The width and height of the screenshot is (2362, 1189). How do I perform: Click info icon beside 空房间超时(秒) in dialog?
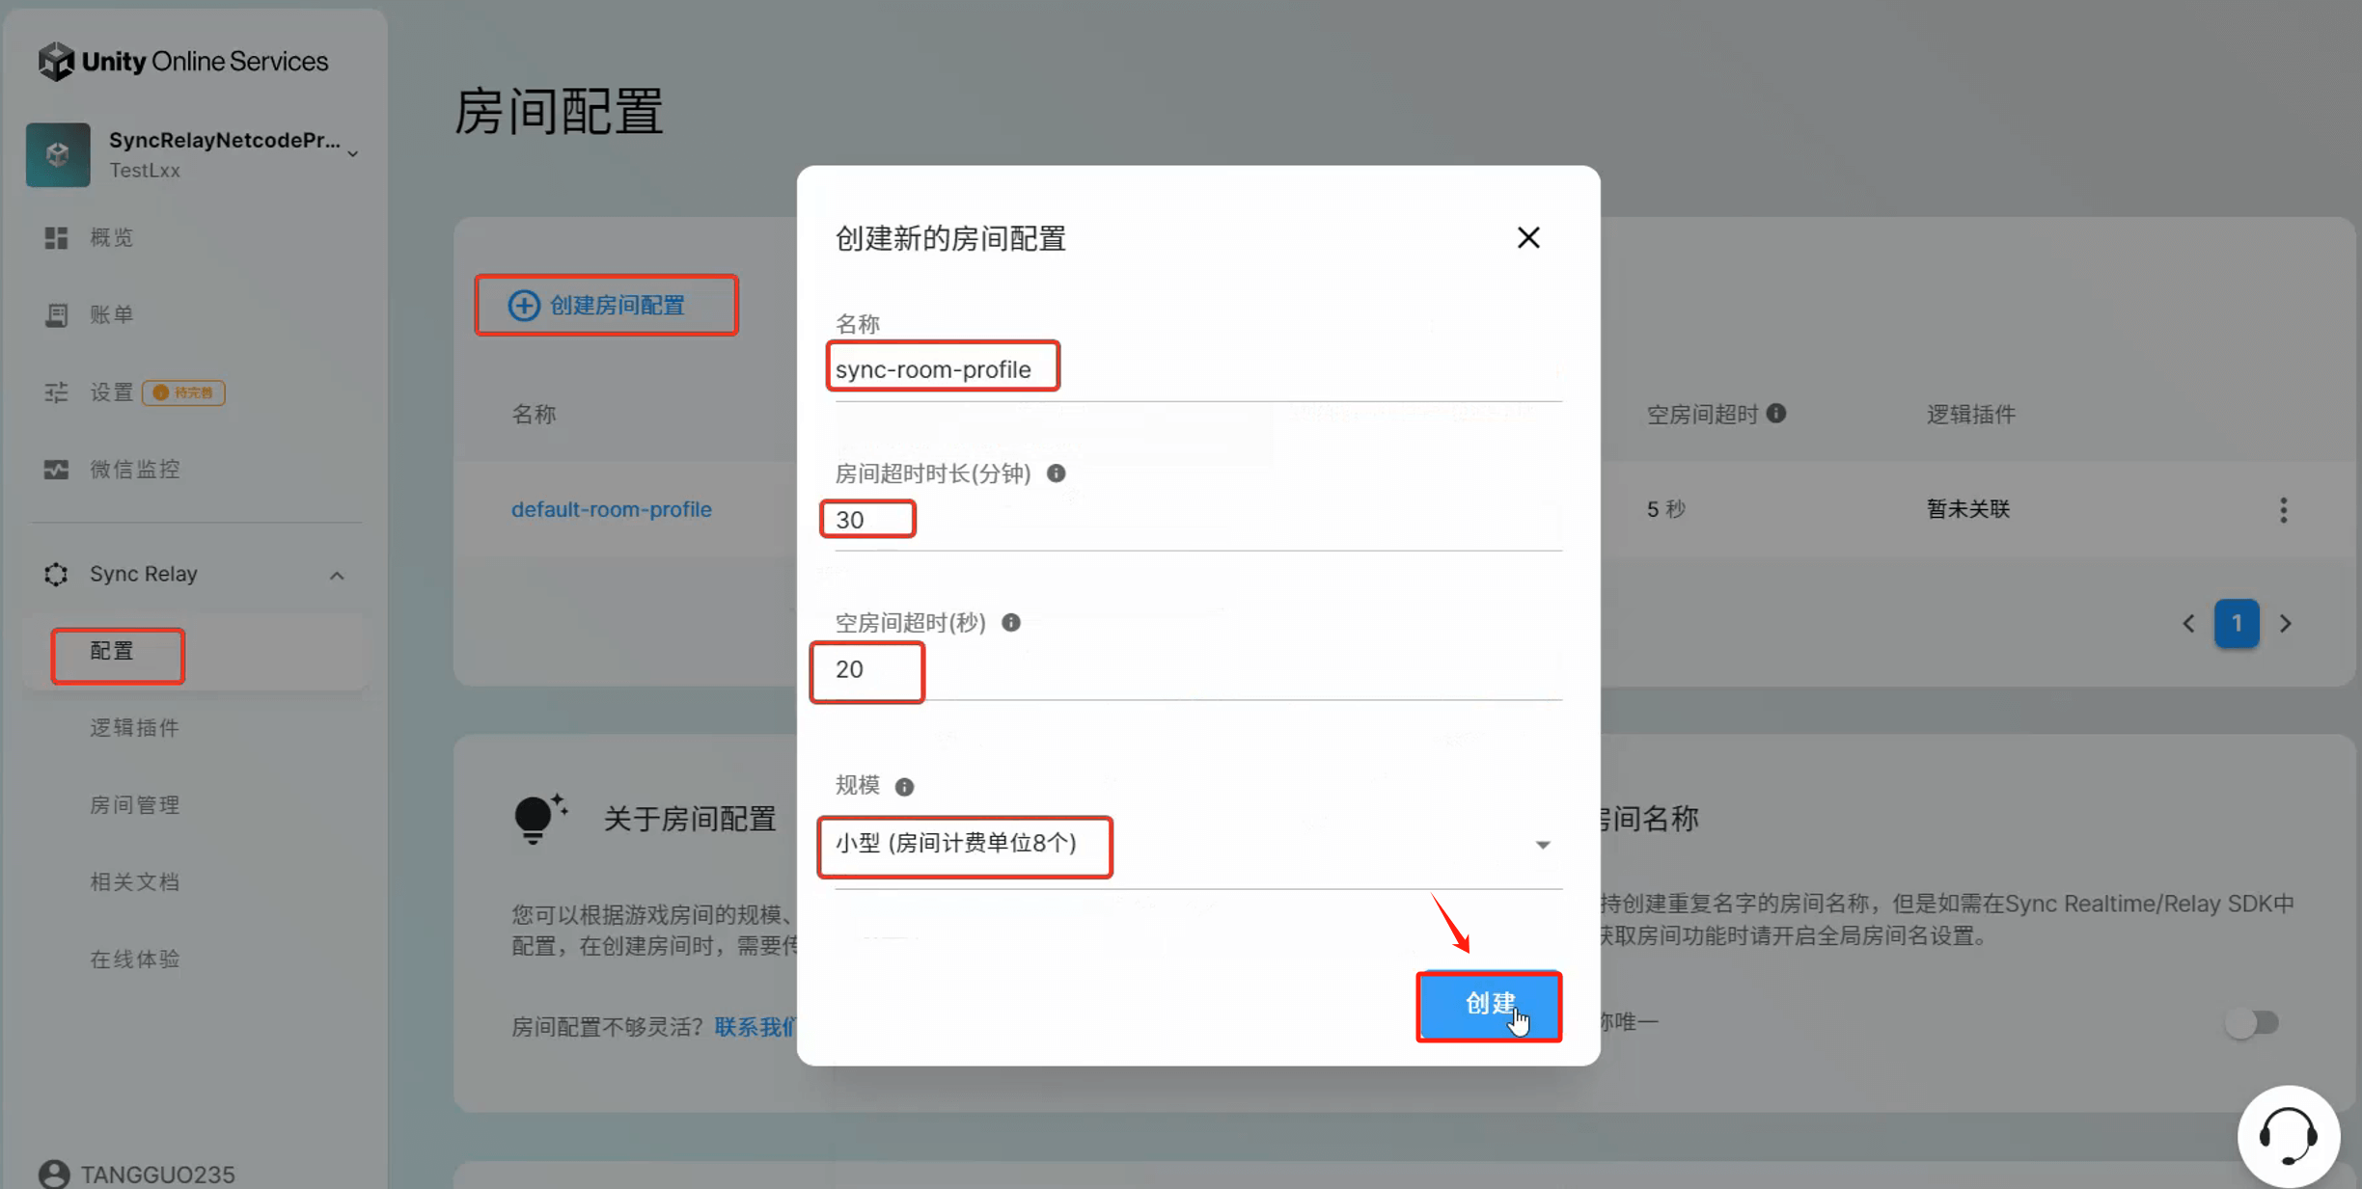(1011, 623)
